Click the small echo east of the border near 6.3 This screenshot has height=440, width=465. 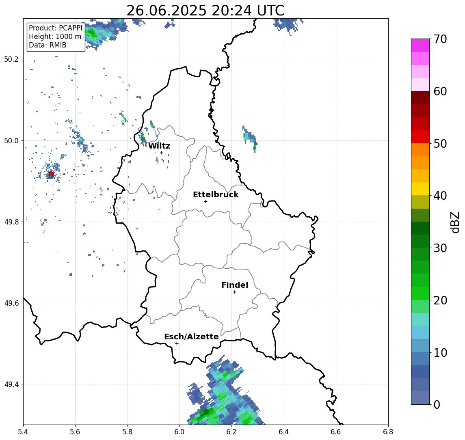[x=249, y=138]
